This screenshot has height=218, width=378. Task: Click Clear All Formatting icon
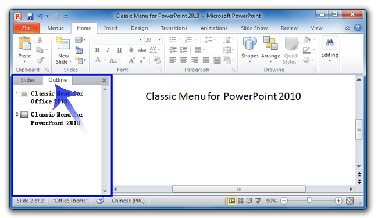click(x=157, y=60)
